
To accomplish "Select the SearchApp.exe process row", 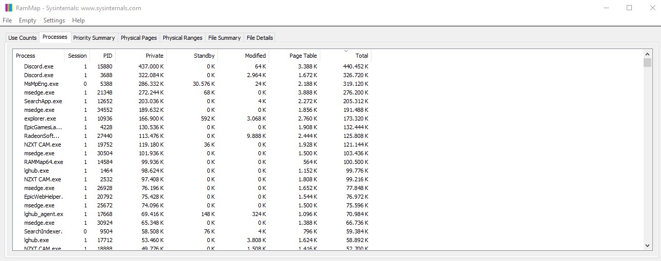I will (x=192, y=101).
